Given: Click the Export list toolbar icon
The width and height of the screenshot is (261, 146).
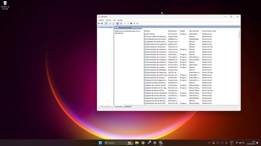Looking at the screenshot, I should [x=113, y=24].
